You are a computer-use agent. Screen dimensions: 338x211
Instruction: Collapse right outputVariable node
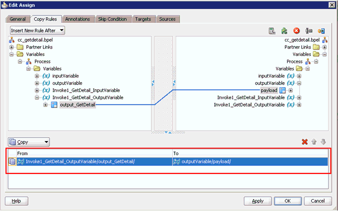click(x=299, y=83)
